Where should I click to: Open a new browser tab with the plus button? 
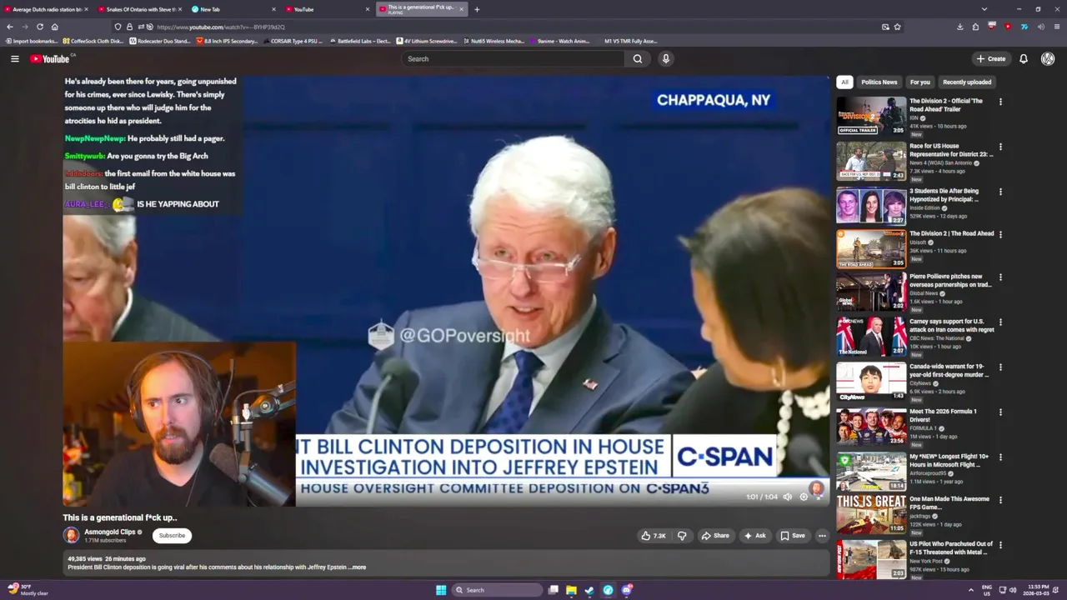tap(477, 9)
